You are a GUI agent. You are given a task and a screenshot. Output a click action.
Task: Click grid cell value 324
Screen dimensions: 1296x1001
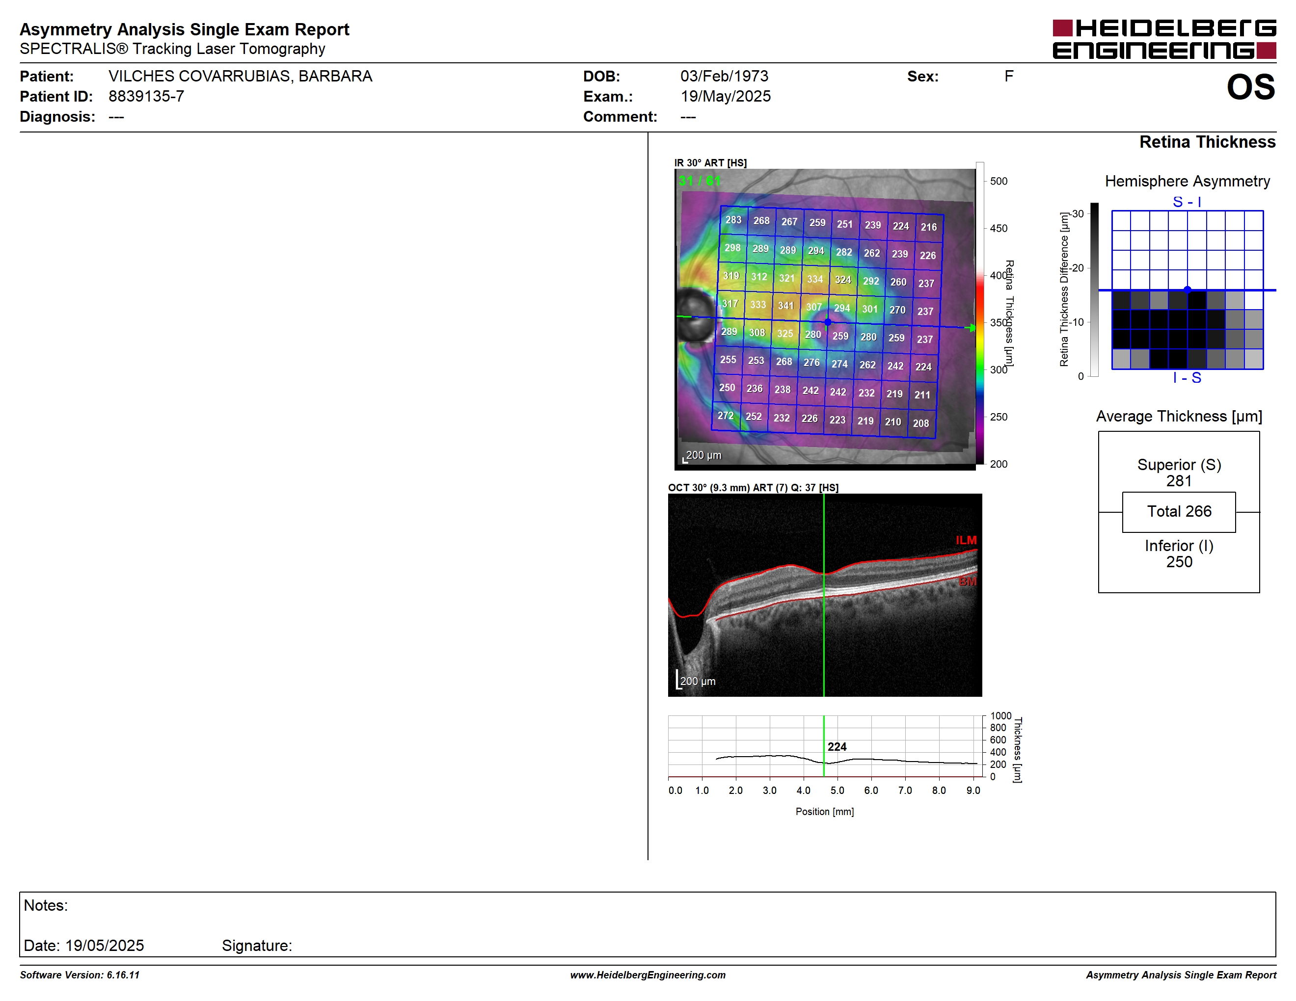[x=843, y=279]
